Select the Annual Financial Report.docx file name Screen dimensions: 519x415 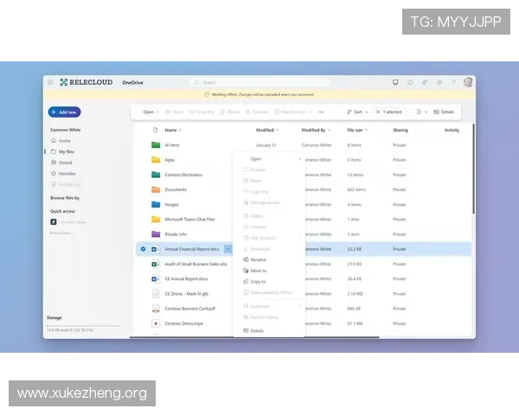point(192,249)
